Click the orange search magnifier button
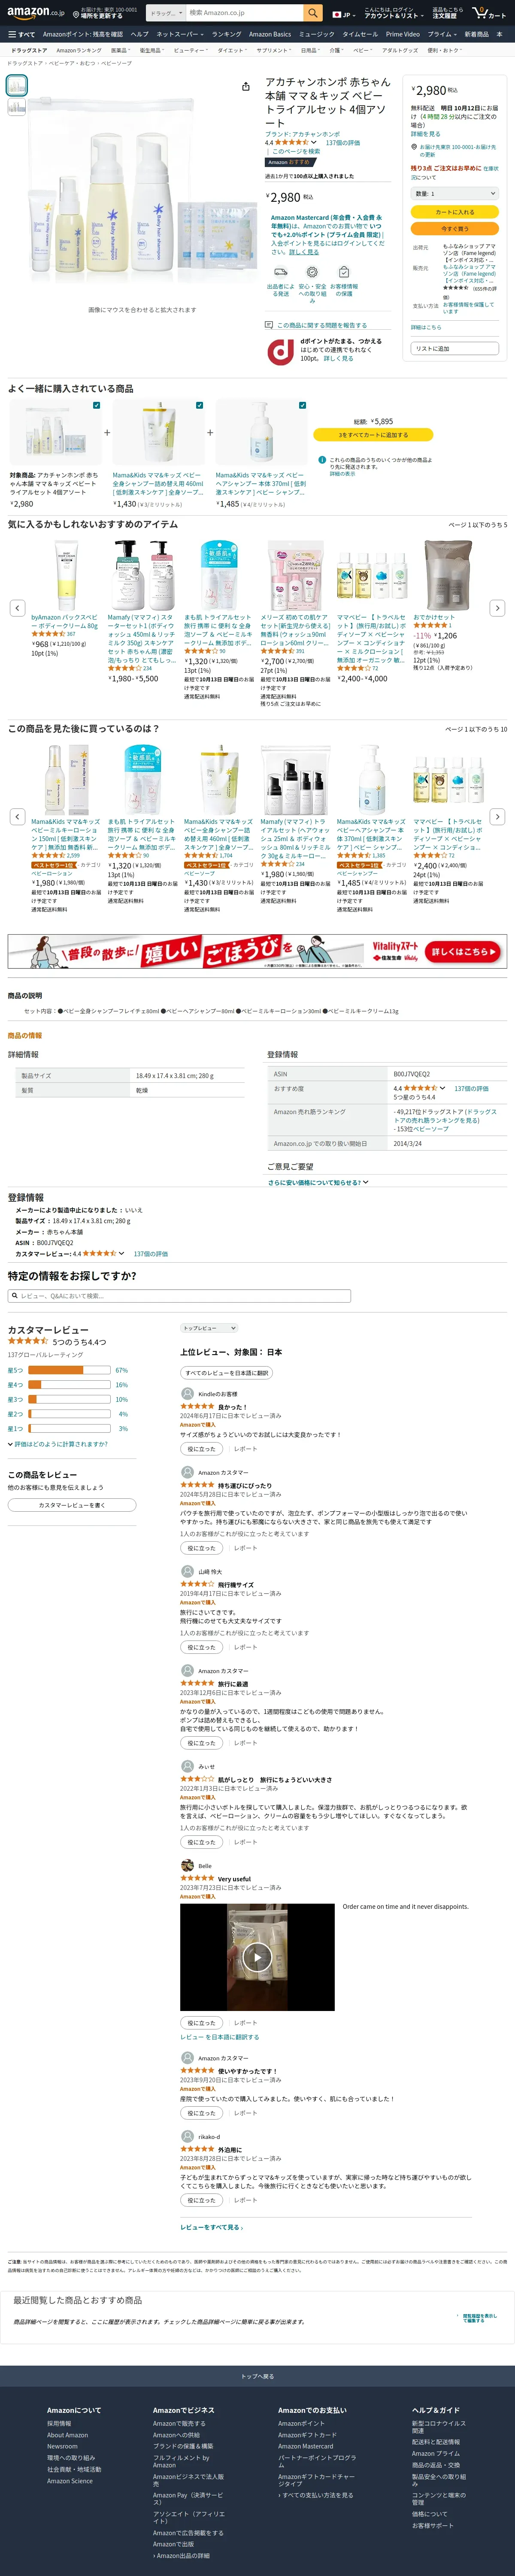Screen dimensions: 515x2576 tap(313, 13)
